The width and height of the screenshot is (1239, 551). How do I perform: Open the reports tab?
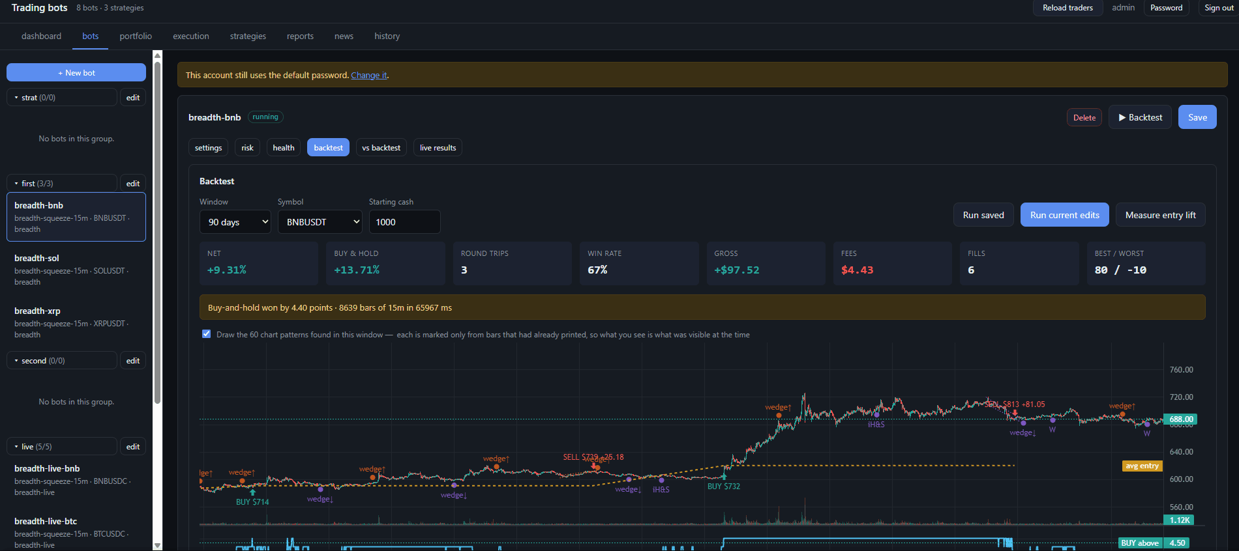point(300,36)
